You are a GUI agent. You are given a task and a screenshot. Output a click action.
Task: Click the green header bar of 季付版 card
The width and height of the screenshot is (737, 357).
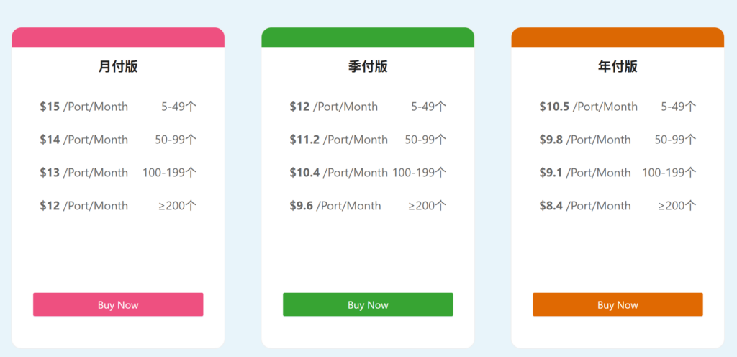368,37
